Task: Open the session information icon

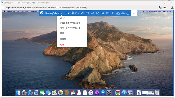Action: (72, 13)
